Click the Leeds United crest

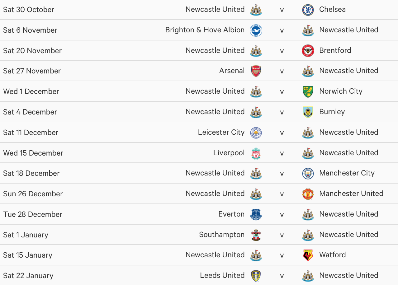(256, 276)
